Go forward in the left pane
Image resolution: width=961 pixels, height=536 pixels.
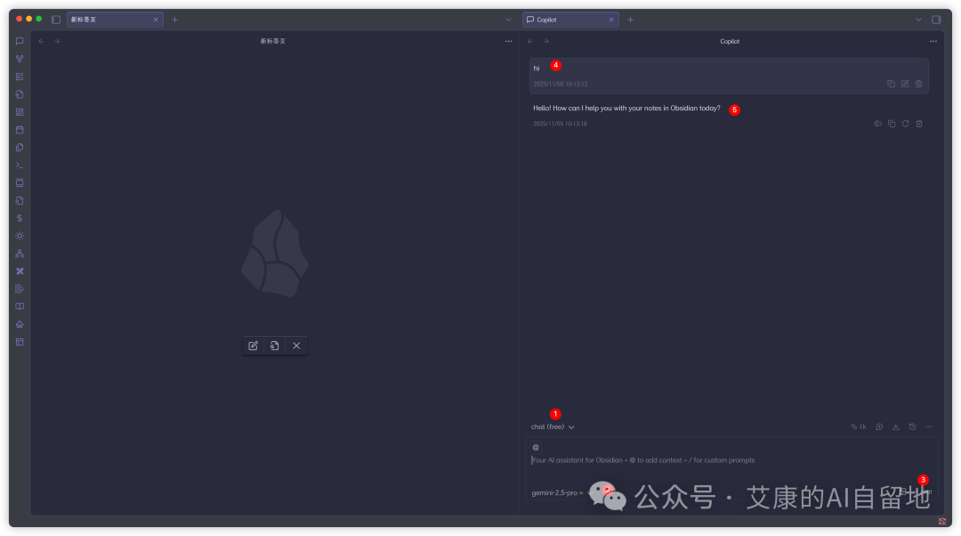point(57,41)
